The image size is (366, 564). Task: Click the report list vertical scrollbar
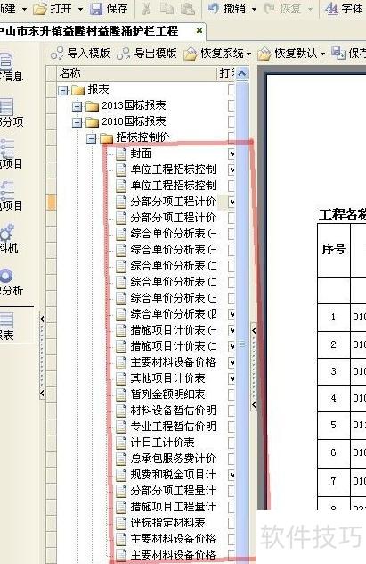242,317
